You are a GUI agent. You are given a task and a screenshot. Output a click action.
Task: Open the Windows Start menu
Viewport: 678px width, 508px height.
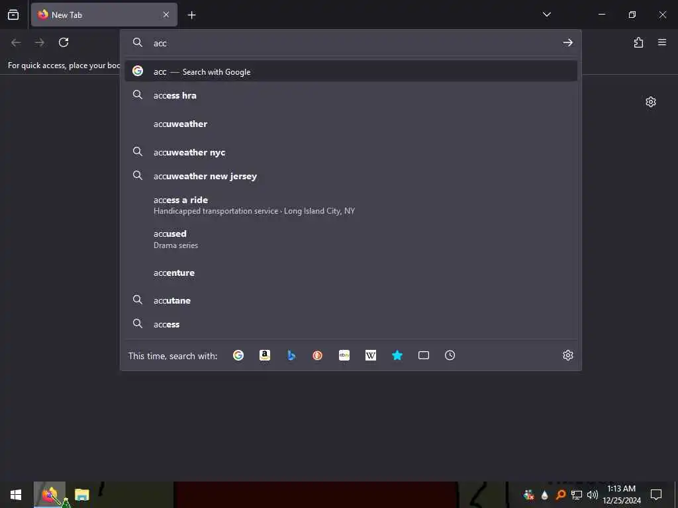pos(16,495)
